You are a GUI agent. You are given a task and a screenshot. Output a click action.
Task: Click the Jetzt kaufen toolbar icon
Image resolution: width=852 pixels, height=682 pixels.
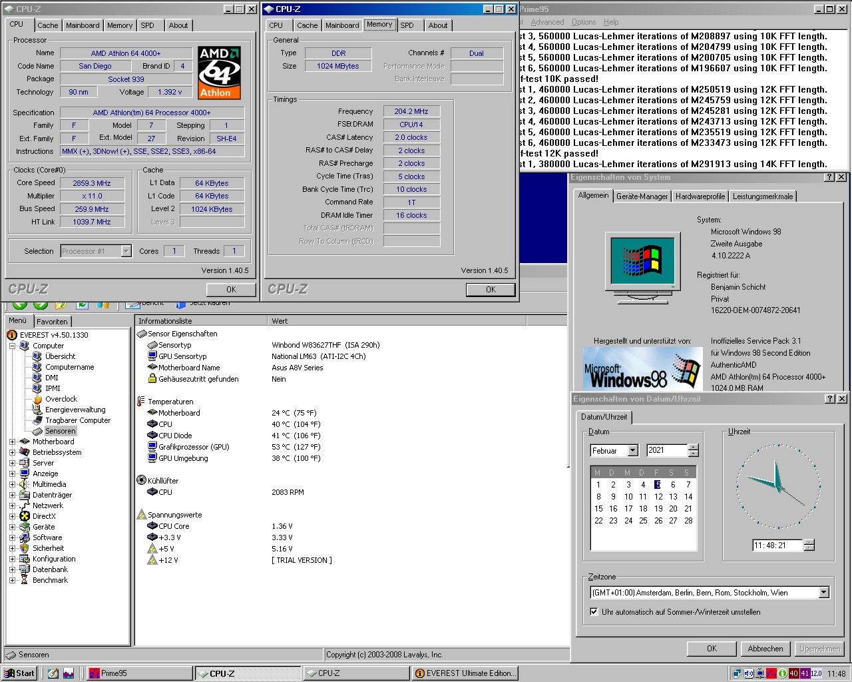point(181,304)
